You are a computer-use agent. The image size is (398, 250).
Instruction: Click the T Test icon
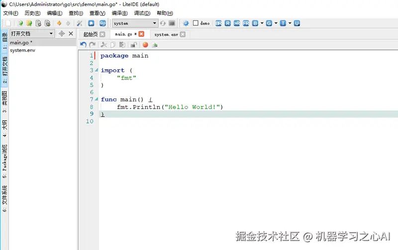pyautogui.click(x=283, y=23)
